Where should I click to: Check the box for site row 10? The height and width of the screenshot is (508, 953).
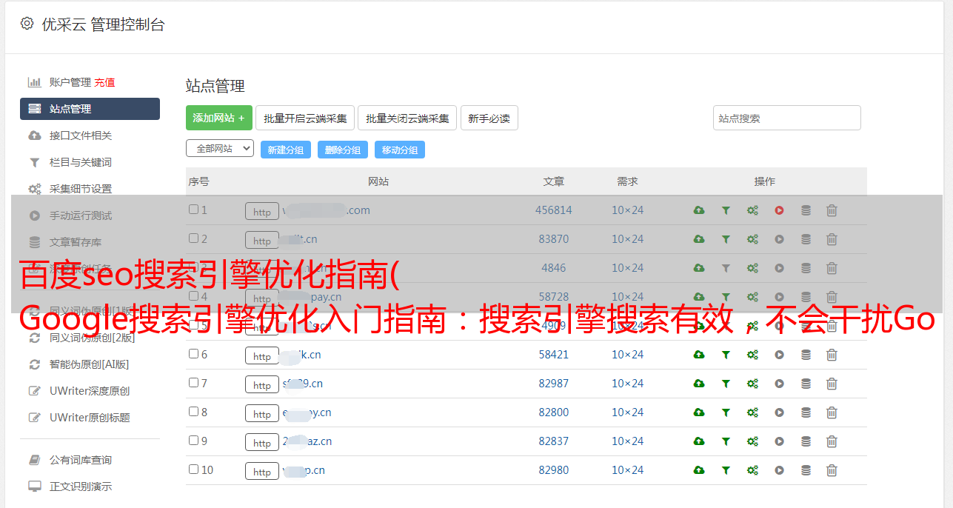tap(193, 469)
